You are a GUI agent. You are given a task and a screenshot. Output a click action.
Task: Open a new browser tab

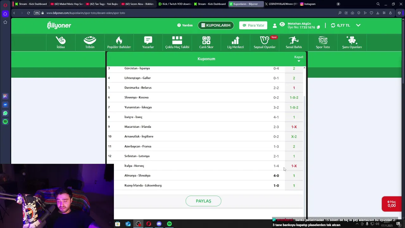338,4
